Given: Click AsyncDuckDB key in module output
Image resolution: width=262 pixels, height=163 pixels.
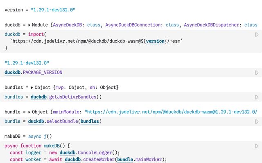Looking at the screenshot, I should (x=67, y=25).
